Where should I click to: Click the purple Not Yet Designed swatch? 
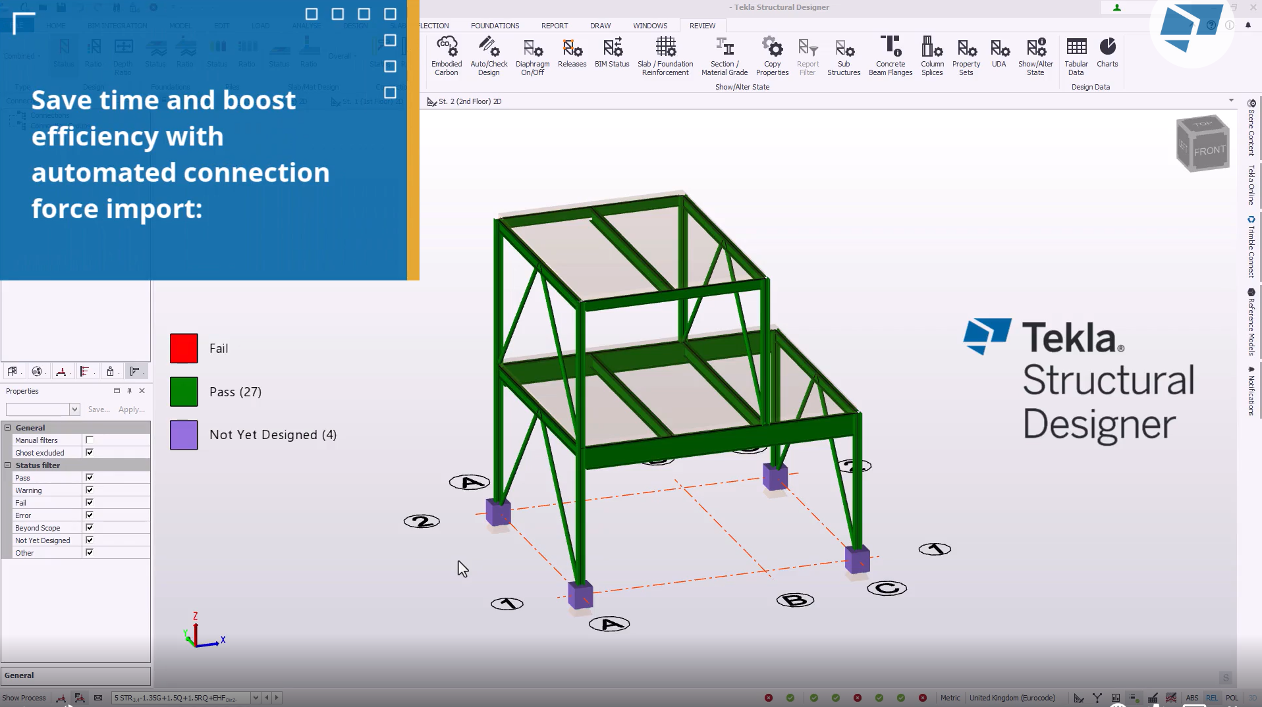point(184,435)
